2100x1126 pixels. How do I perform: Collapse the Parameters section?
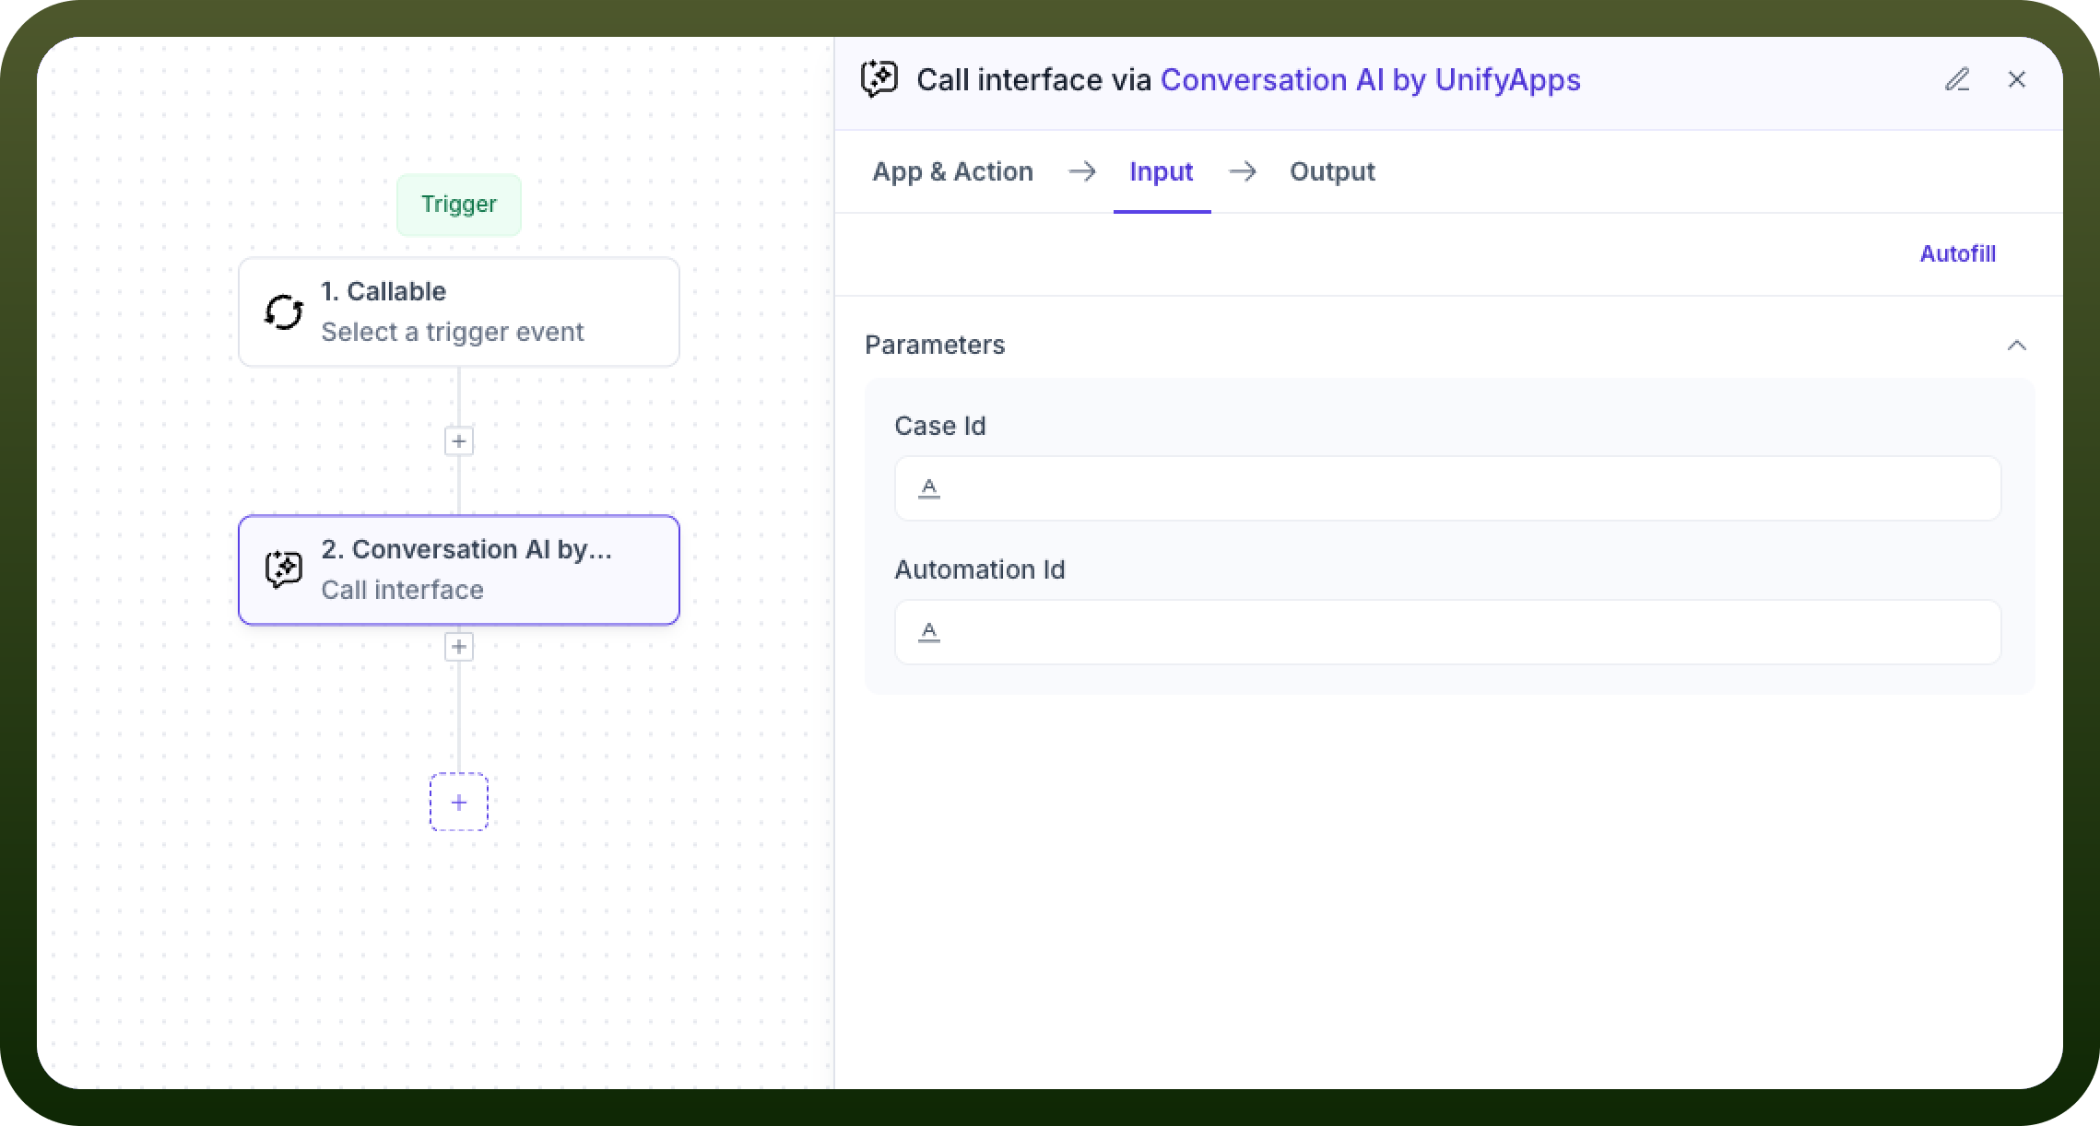[x=2017, y=346]
